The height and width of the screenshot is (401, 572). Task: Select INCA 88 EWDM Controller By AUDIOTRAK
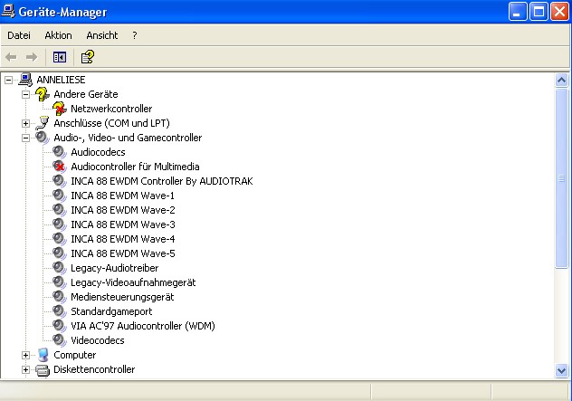[162, 181]
